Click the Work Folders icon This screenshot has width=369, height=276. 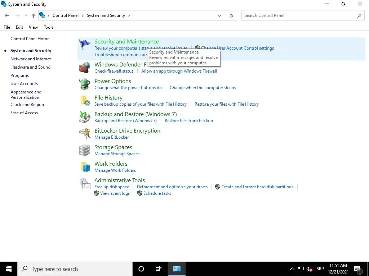(85, 167)
